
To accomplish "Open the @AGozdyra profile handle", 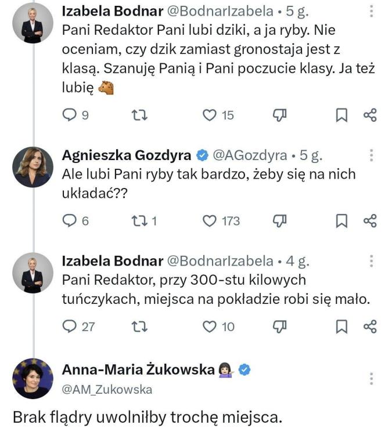I will point(250,155).
